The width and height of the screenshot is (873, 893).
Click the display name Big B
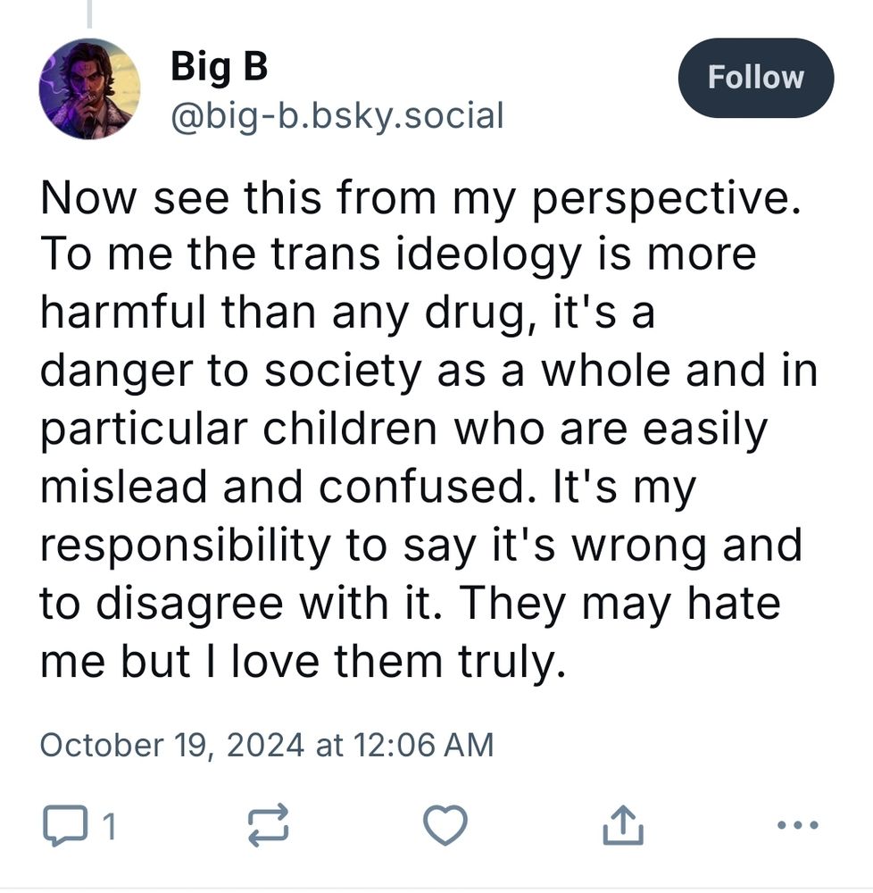[x=217, y=66]
